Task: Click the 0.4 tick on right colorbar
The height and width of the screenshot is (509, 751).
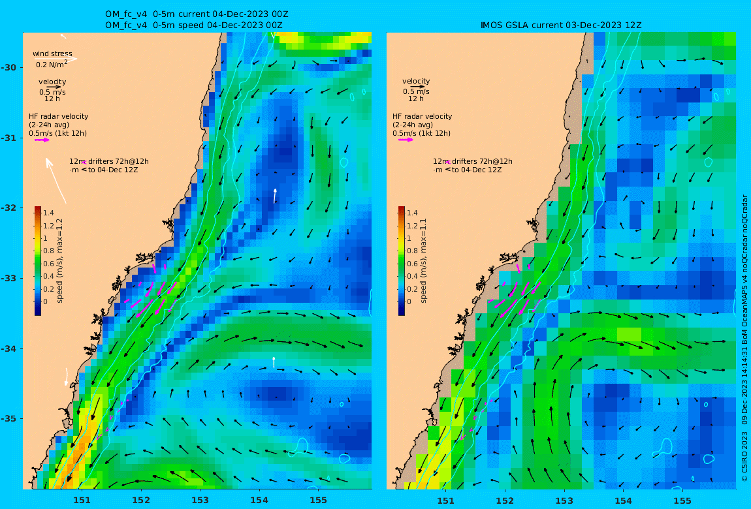Action: [412, 276]
